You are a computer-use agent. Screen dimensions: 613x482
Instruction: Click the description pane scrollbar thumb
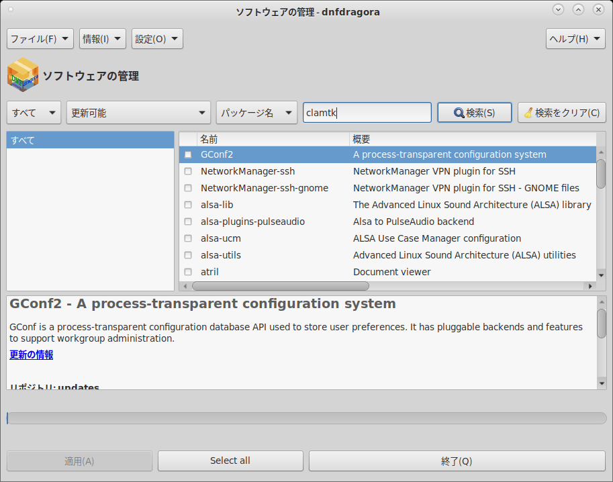(602, 324)
